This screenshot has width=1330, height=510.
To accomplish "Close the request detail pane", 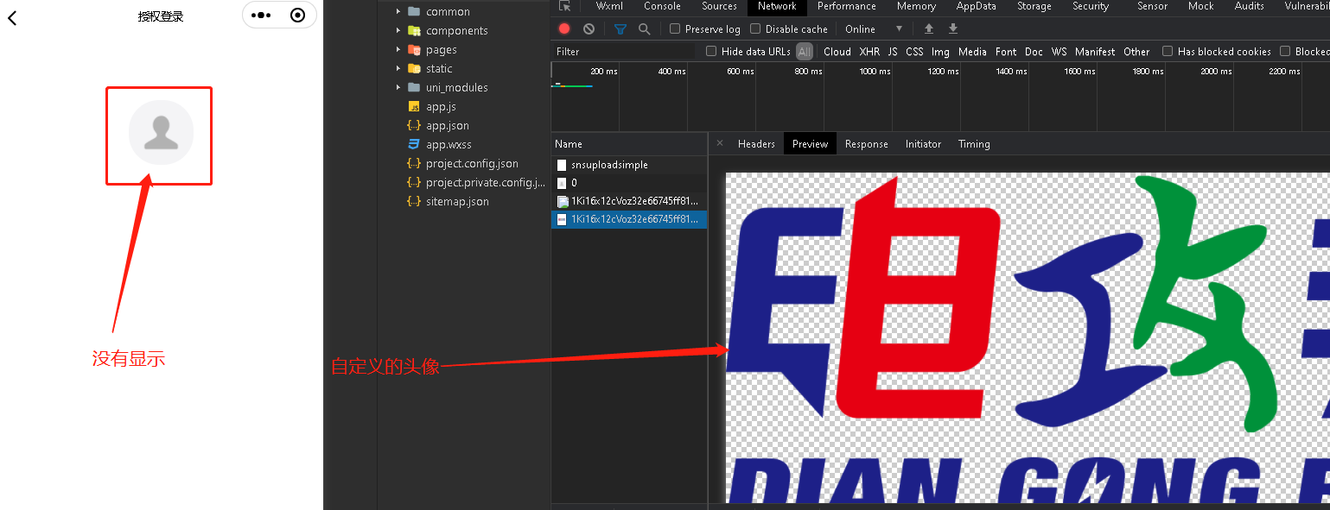I will point(720,143).
